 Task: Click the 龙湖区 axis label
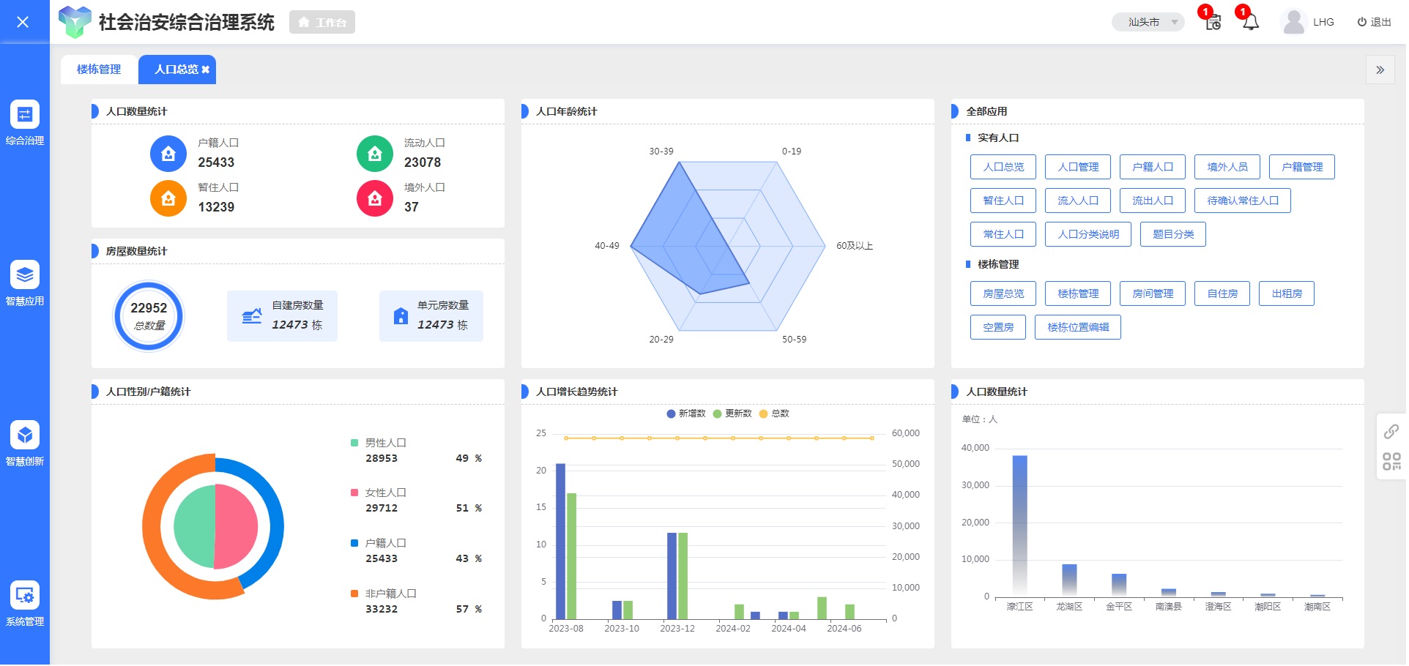pyautogui.click(x=1069, y=607)
